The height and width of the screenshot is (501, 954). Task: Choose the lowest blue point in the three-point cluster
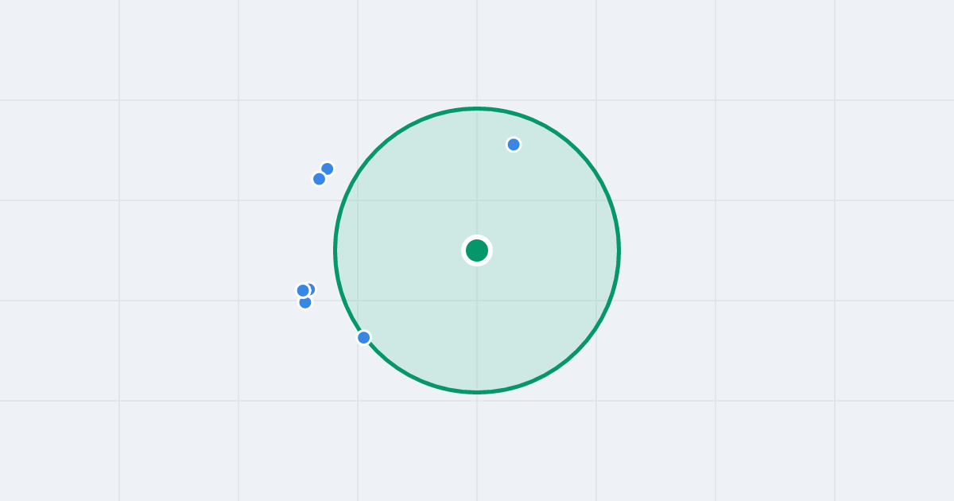(305, 303)
